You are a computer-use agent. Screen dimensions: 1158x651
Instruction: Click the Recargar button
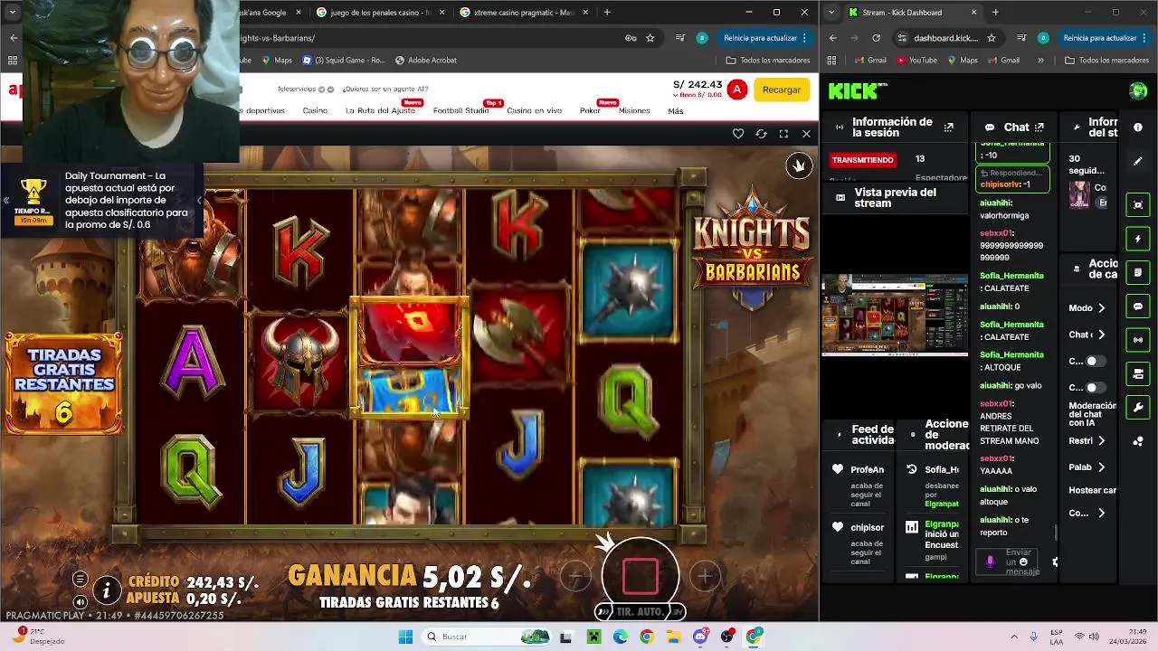[x=781, y=90]
